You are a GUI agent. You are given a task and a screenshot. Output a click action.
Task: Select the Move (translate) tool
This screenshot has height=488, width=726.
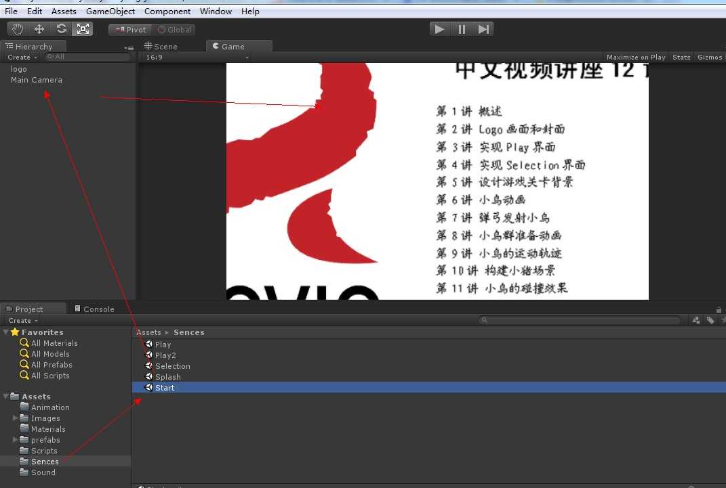coord(39,29)
